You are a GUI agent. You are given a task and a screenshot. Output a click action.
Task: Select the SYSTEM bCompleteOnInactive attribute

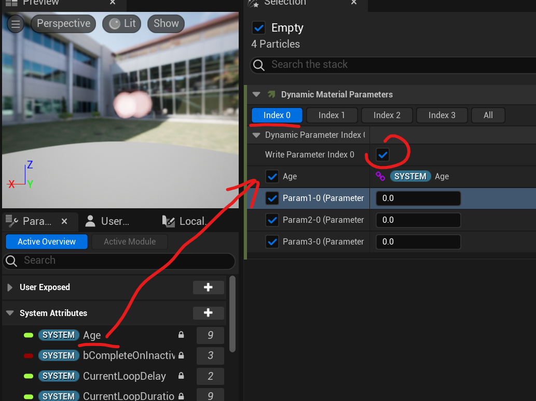pos(114,355)
